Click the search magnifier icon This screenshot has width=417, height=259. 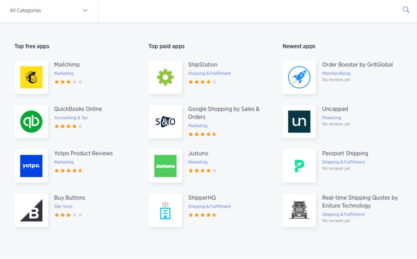point(406,10)
